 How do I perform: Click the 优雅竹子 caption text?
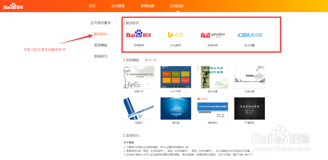click(x=139, y=91)
